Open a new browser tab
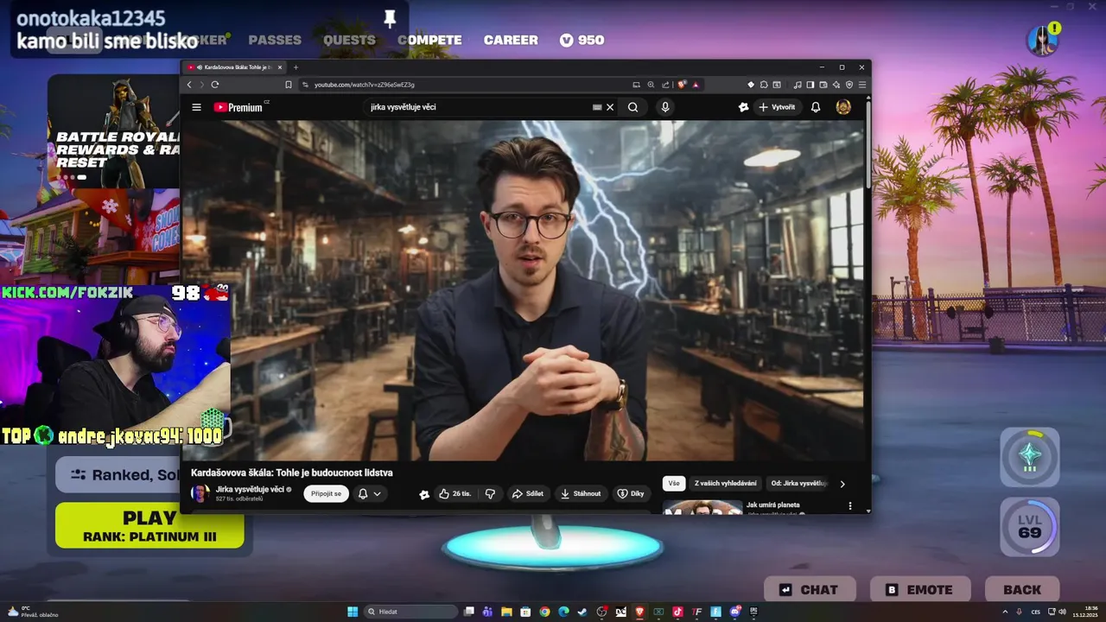1106x622 pixels. [296, 67]
